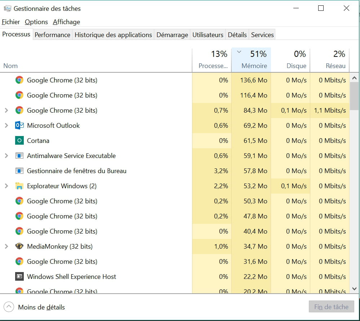The image size is (360, 321).
Task: Open the Options menu
Action: tap(36, 22)
